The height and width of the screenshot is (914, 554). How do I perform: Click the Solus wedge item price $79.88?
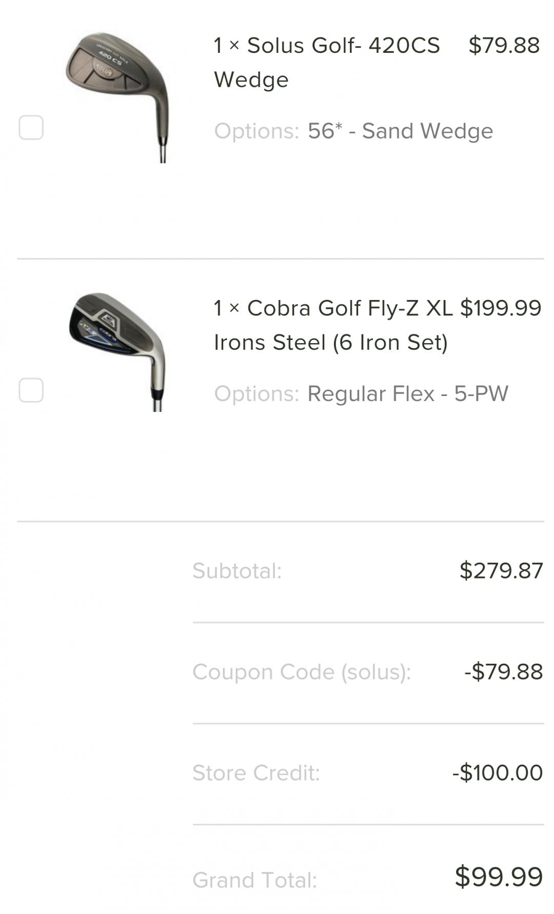[x=504, y=45]
